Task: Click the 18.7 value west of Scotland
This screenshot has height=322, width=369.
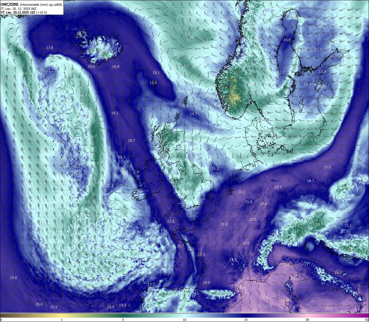Action: point(131,140)
